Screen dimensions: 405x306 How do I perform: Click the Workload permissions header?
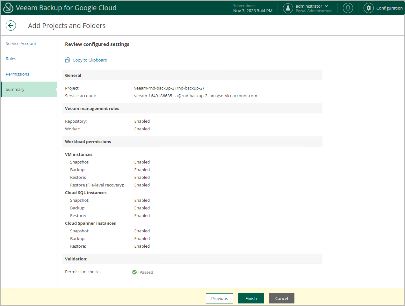(192, 142)
